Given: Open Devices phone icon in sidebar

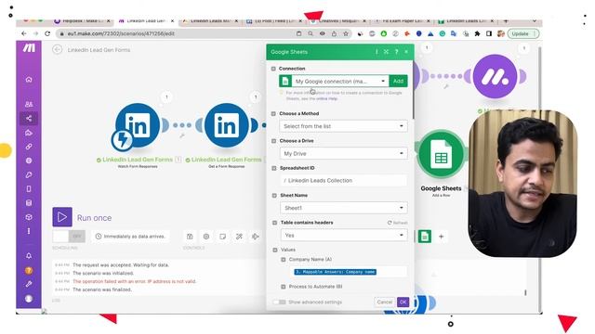Looking at the screenshot, I should point(29,189).
